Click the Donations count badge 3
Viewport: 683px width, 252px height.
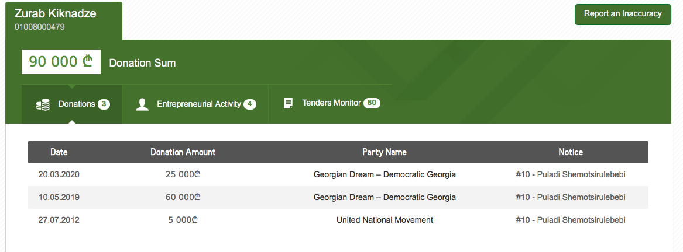pyautogui.click(x=104, y=104)
